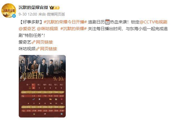The height and width of the screenshot is (120, 174).
Task: Click the highlighted date 30 on calendar poster
Action: click(33, 88)
